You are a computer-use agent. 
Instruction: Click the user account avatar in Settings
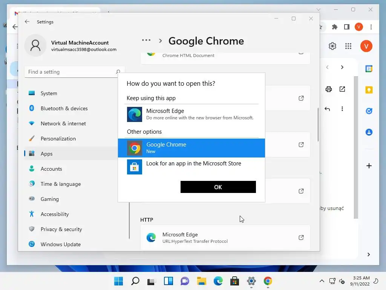point(35,46)
